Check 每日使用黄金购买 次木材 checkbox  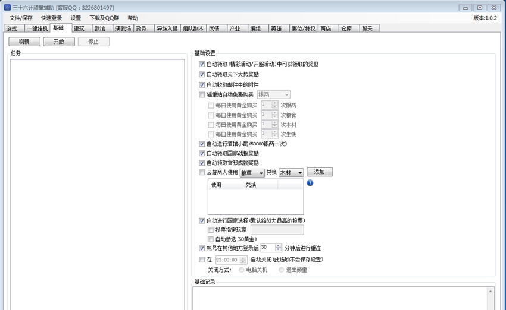pyautogui.click(x=211, y=125)
